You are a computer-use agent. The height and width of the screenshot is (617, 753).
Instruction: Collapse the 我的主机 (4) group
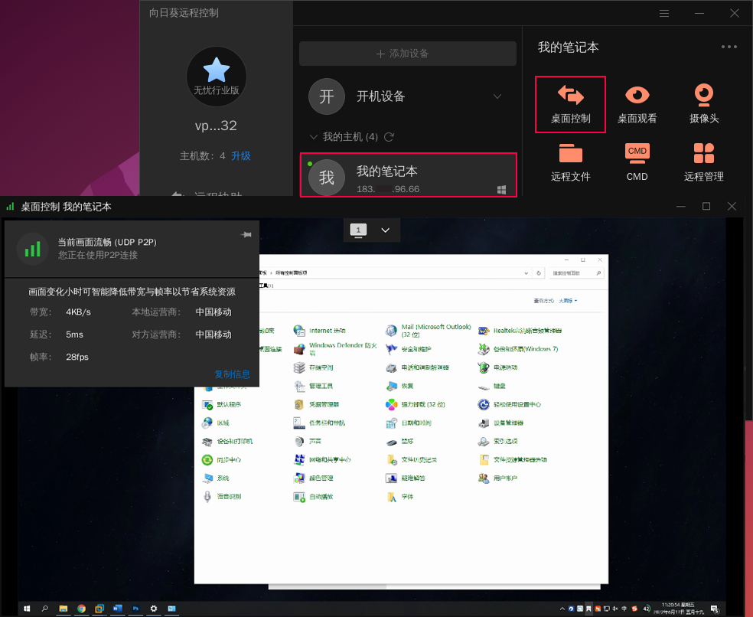coord(314,137)
